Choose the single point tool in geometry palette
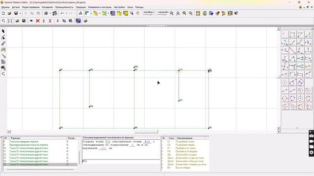 [x=285, y=35]
